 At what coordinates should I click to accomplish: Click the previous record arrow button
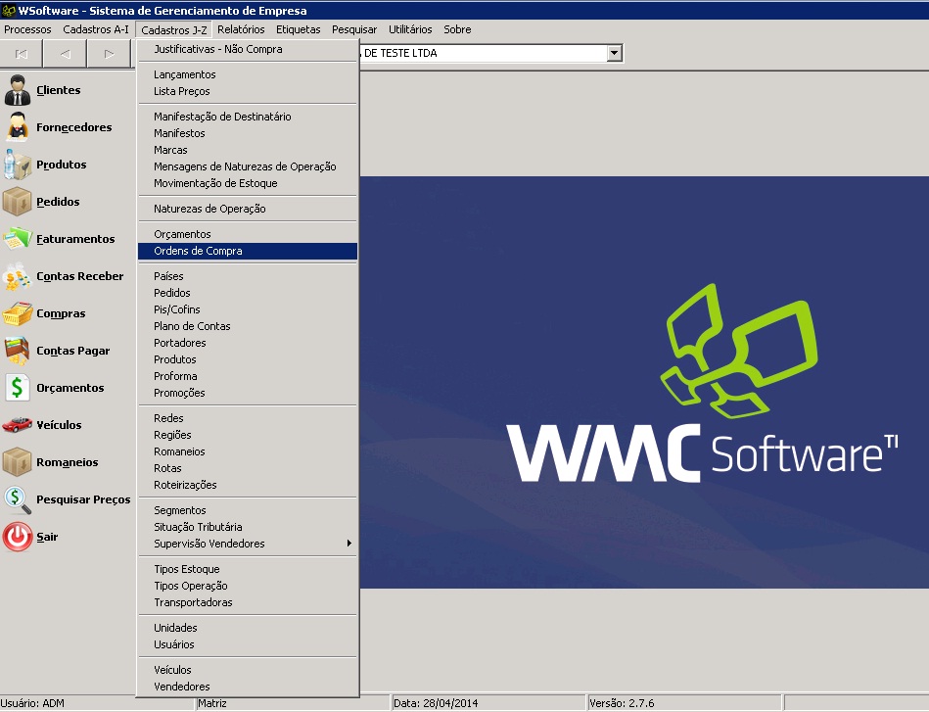[65, 54]
